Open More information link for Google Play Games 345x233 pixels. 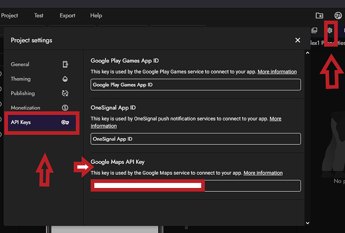tap(277, 72)
